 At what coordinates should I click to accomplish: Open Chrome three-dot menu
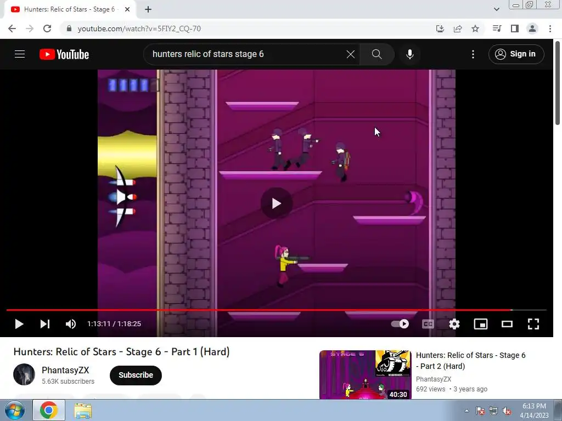(x=550, y=29)
